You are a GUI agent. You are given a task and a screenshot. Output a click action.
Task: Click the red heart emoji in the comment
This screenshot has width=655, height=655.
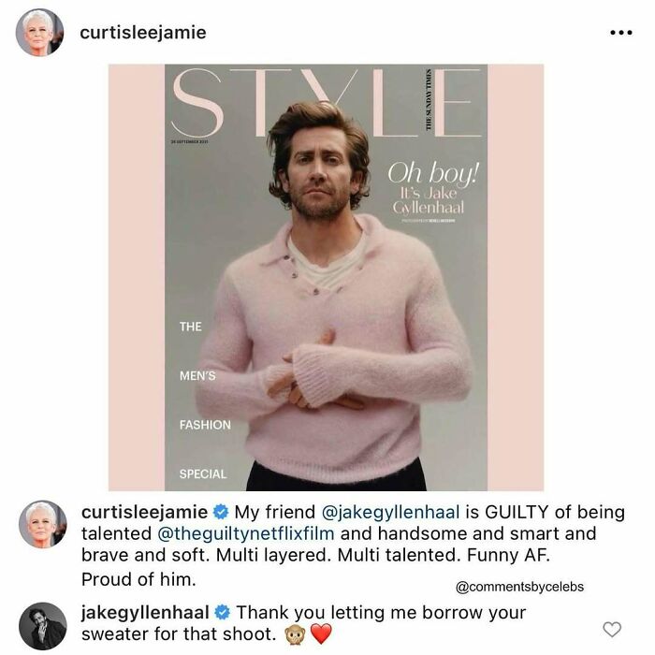321,634
